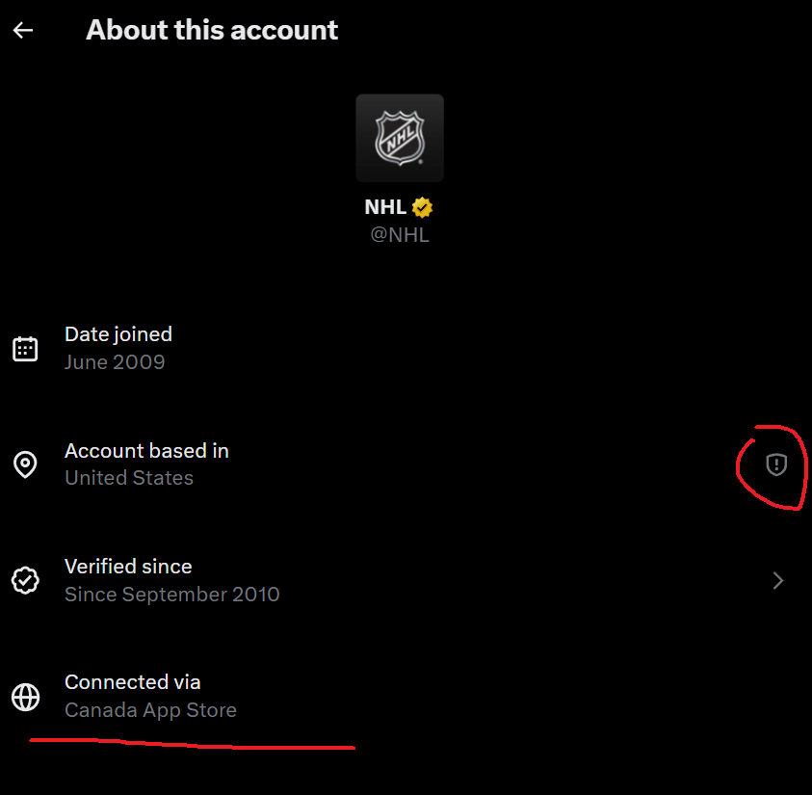The height and width of the screenshot is (795, 812).
Task: Expand Verified since details with the chevron
Action: (778, 580)
